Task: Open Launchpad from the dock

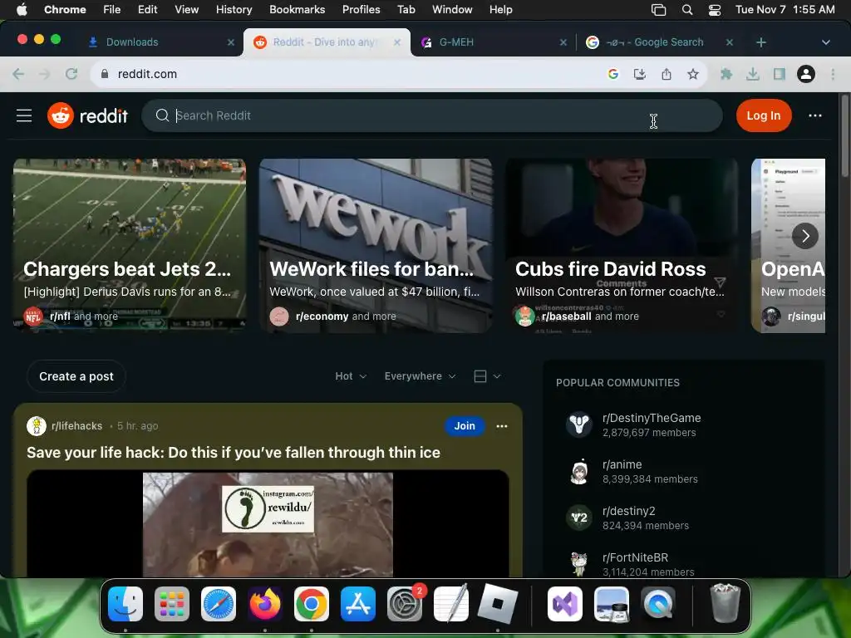Action: pos(171,604)
